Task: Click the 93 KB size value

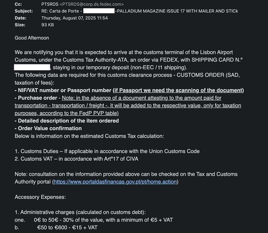Action: click(47, 25)
